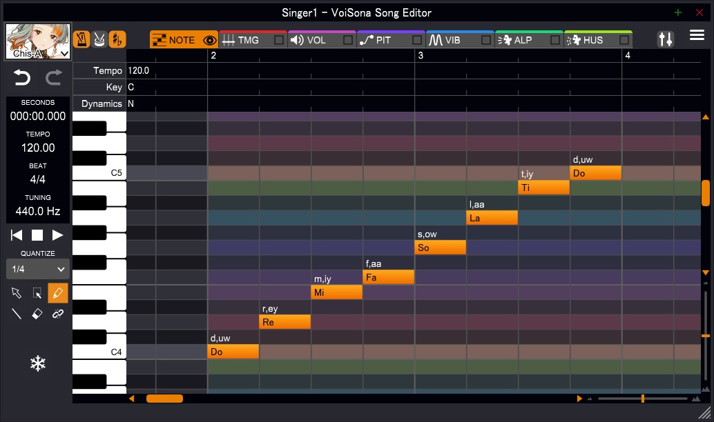
Task: Switch to the HUS tab
Action: pyautogui.click(x=599, y=39)
